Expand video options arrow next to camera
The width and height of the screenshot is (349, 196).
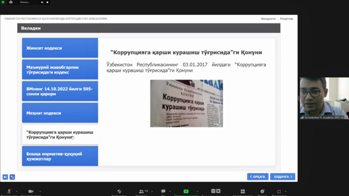click(40, 191)
